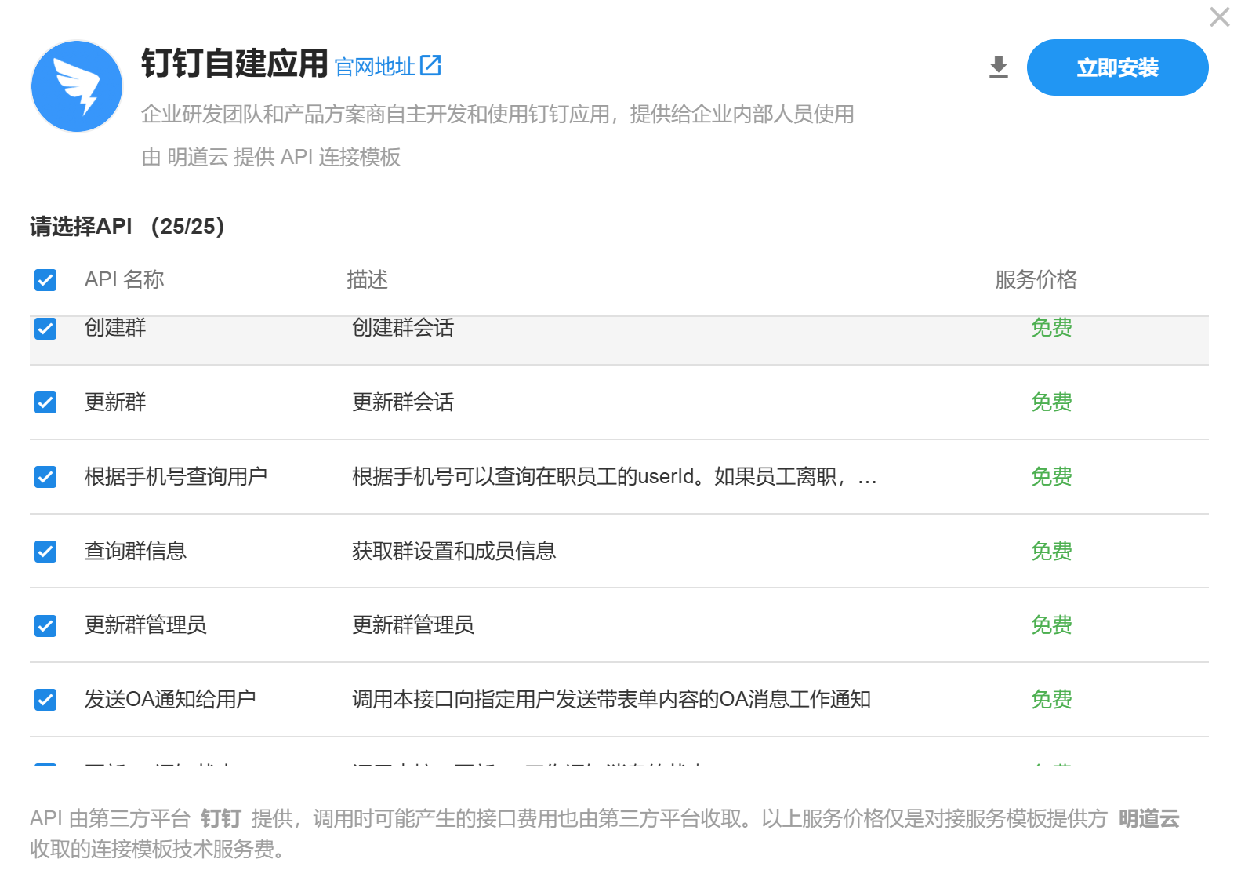Click the 更新群管理员 API name in first column
Screen dimensions: 1241x892
[145, 624]
